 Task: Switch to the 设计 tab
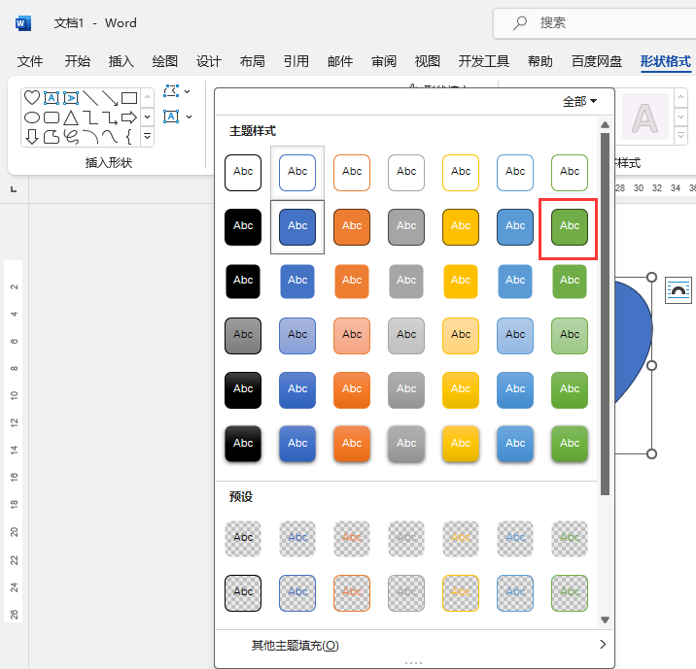[209, 61]
